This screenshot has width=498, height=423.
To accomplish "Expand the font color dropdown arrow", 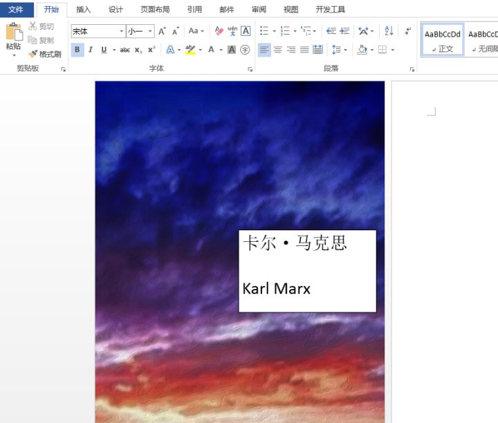I will coord(221,50).
